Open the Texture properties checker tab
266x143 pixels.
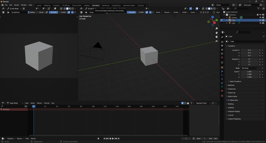[x=222, y=96]
